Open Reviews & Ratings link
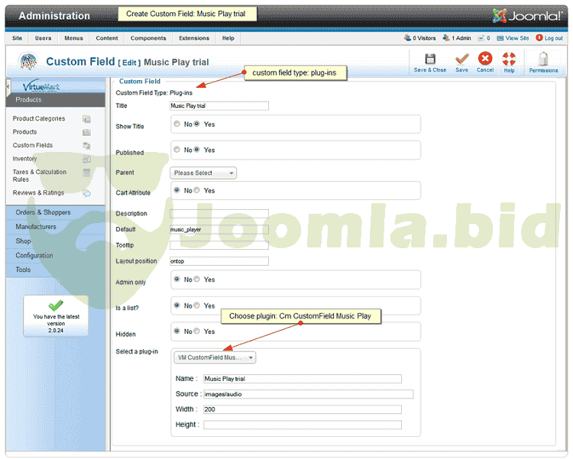 click(x=38, y=192)
